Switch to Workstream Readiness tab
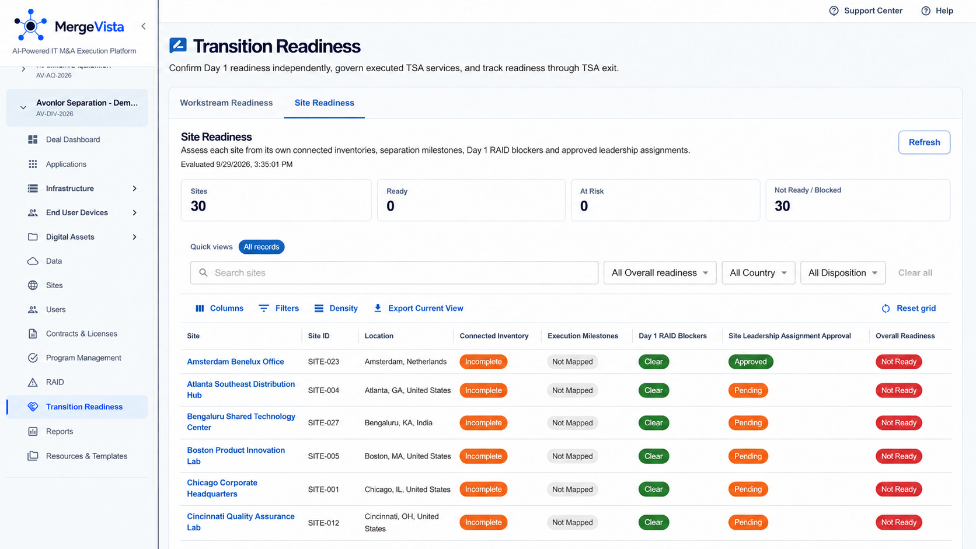This screenshot has width=976, height=549. coord(226,103)
